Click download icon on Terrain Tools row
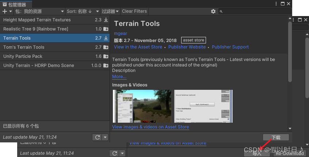The height and width of the screenshot is (157, 309). coord(106,38)
